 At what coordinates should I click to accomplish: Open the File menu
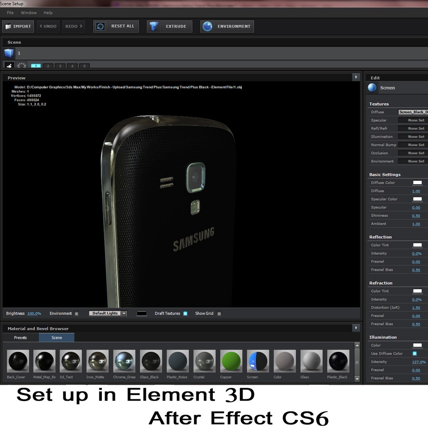(x=10, y=13)
